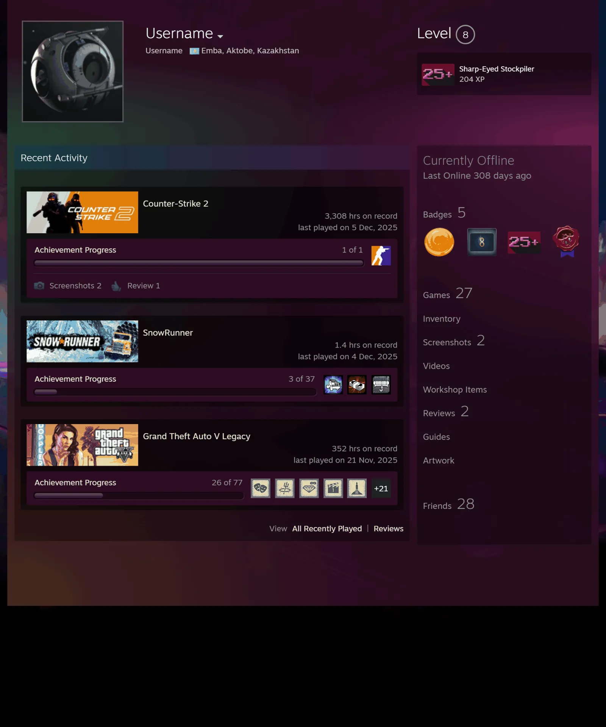Click the red wax seal badge icon

pyautogui.click(x=566, y=241)
